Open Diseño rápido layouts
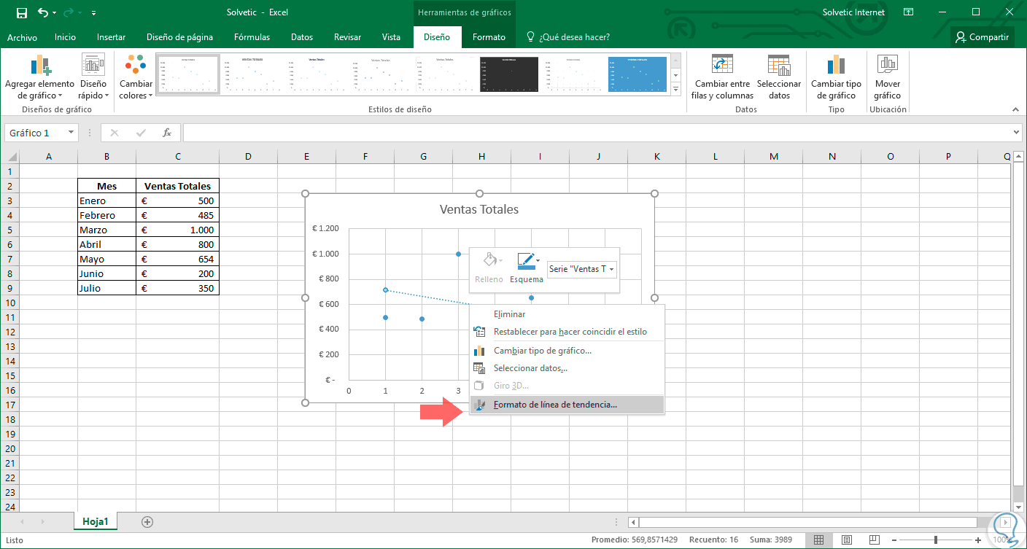 pyautogui.click(x=93, y=77)
